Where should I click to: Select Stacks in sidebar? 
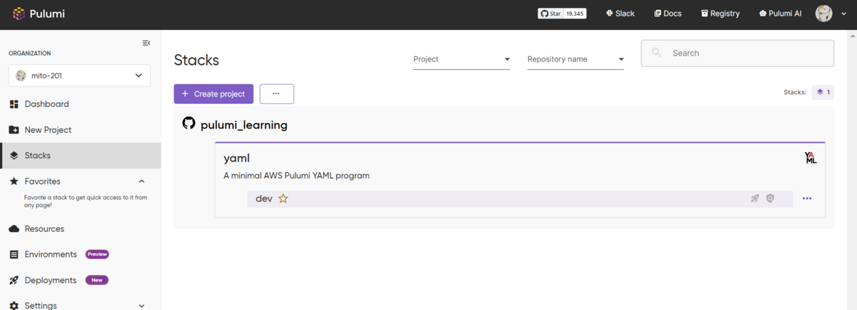click(80, 156)
